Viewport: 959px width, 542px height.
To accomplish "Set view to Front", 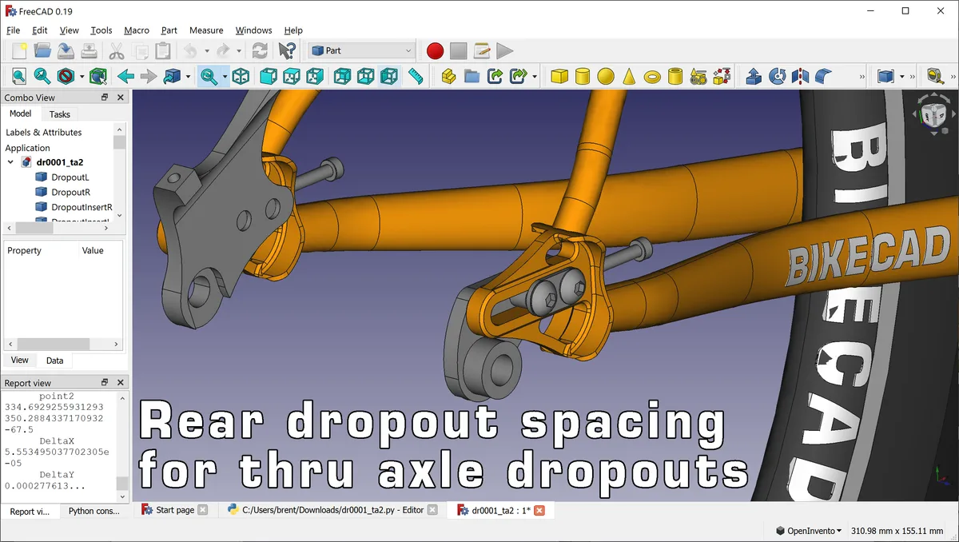I will pyautogui.click(x=269, y=77).
